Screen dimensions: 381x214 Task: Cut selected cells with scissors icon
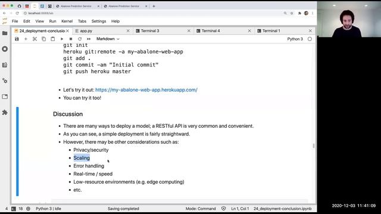coord(35,39)
